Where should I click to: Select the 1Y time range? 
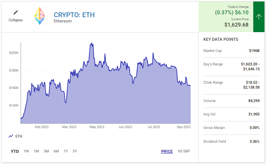pyautogui.click(x=66, y=151)
